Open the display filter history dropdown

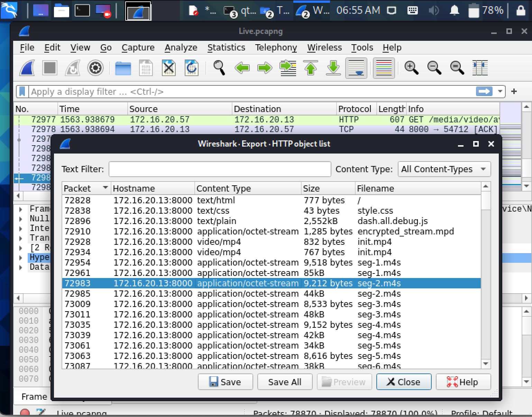pos(499,91)
